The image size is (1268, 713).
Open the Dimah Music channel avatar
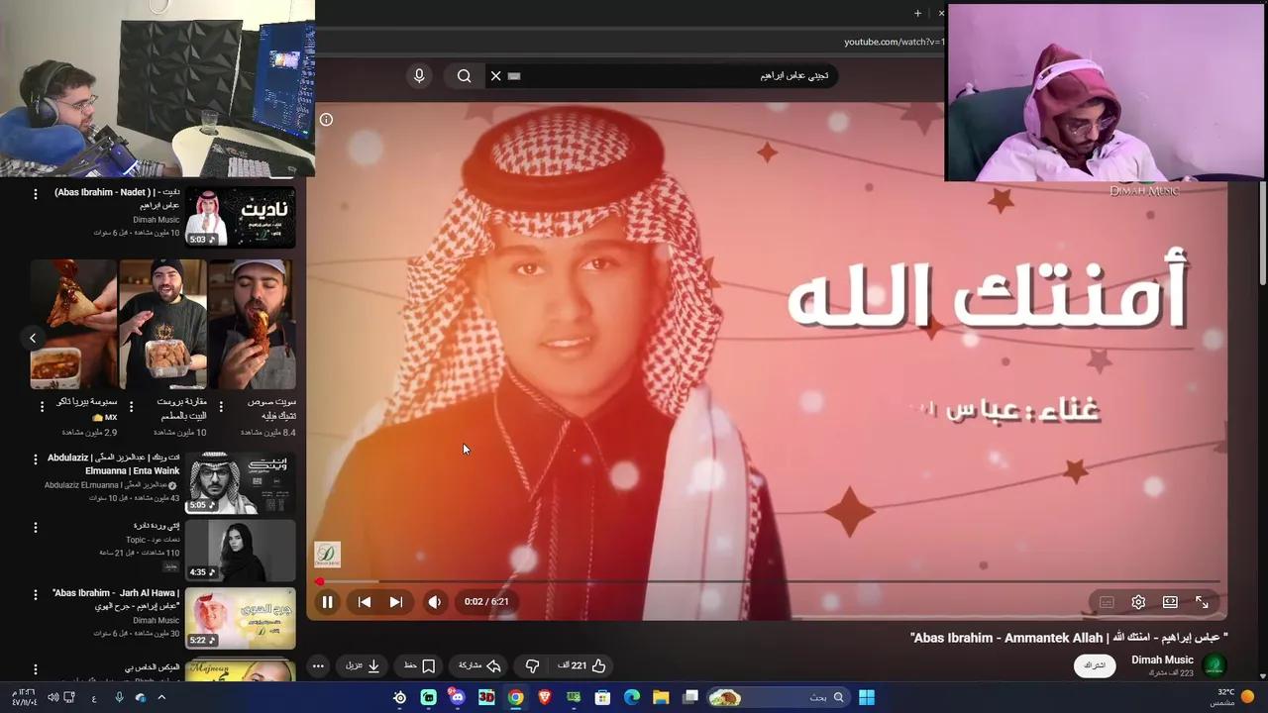(x=1214, y=665)
